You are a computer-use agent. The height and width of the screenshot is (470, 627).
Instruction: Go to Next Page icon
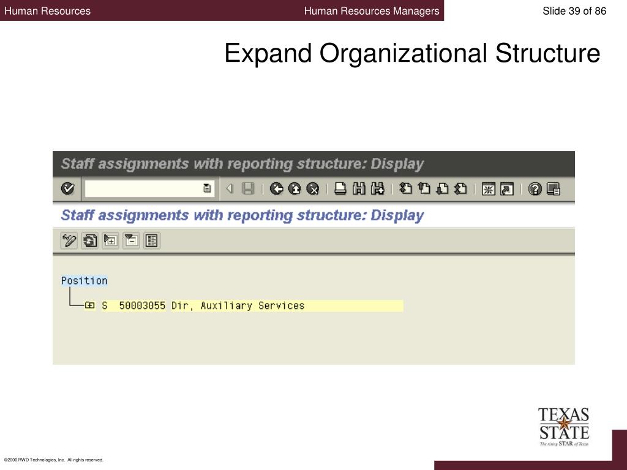(442, 188)
